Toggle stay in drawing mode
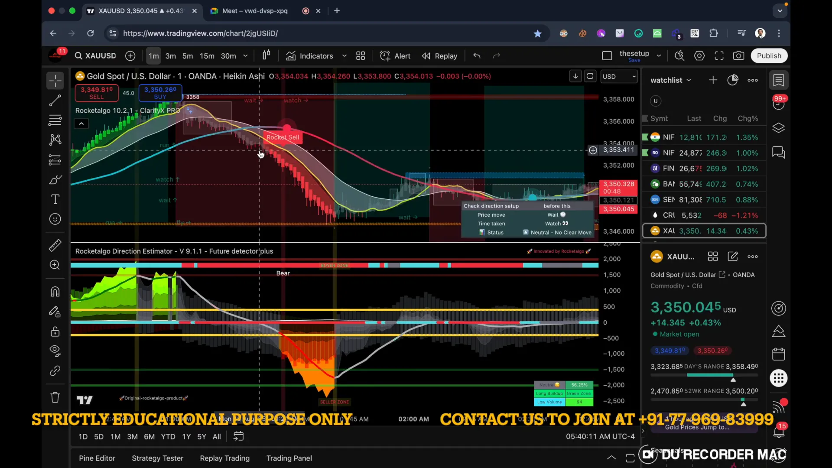The height and width of the screenshot is (468, 832). coord(55,312)
